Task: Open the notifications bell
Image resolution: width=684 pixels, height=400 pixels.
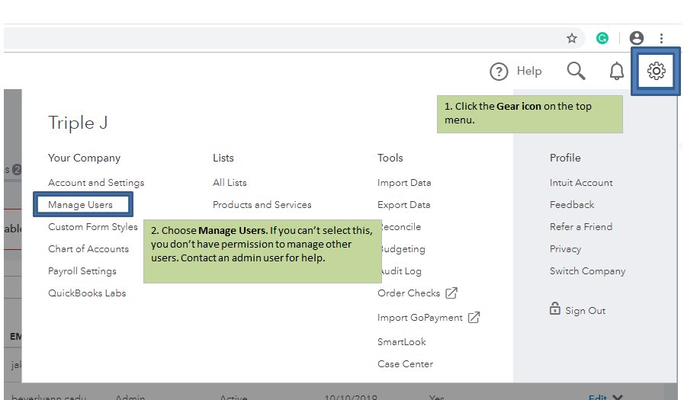Action: [x=616, y=71]
